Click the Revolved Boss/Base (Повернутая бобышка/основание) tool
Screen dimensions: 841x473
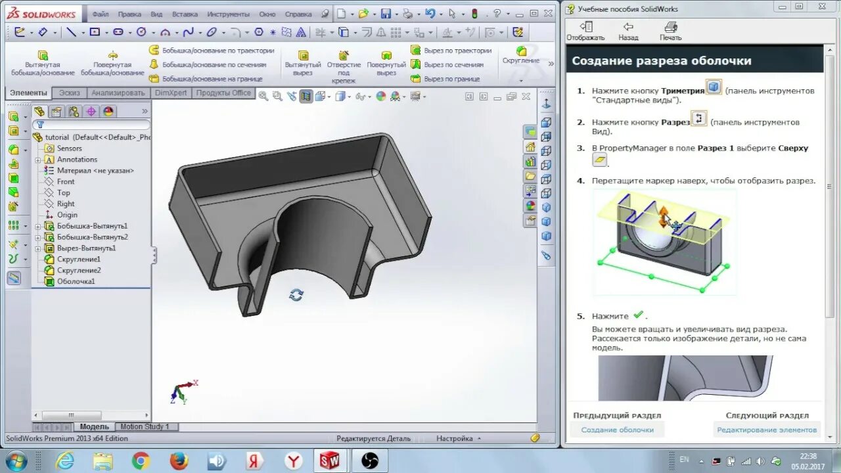pyautogui.click(x=112, y=64)
